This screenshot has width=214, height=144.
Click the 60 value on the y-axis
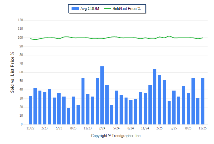(21, 72)
